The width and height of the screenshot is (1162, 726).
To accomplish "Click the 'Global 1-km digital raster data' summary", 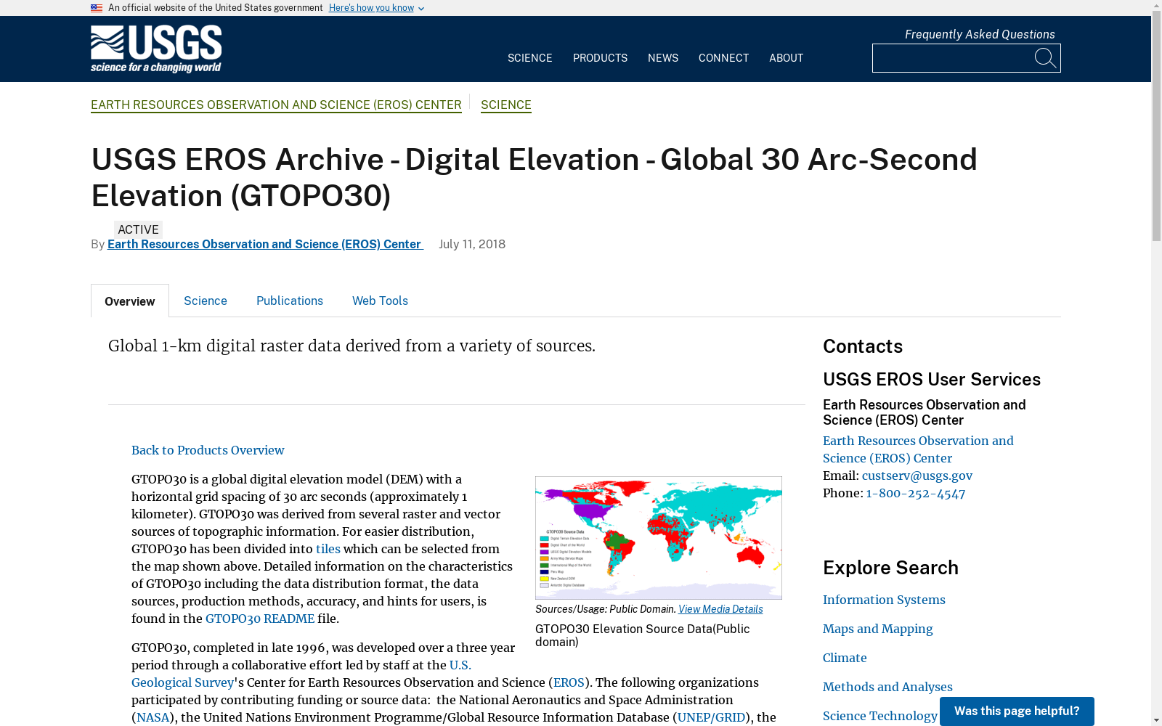I will pyautogui.click(x=352, y=346).
